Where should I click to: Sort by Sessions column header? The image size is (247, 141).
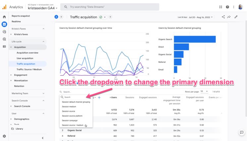point(130,97)
